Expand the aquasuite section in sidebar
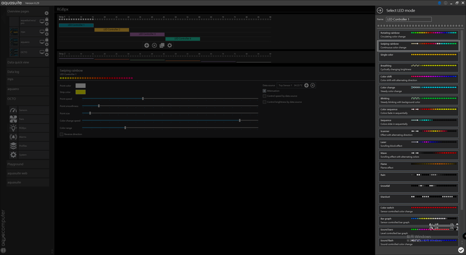This screenshot has width=466, height=255. point(28,183)
